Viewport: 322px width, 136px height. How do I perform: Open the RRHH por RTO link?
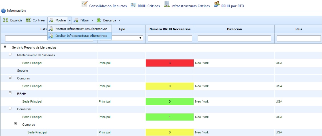pyautogui.click(x=232, y=6)
